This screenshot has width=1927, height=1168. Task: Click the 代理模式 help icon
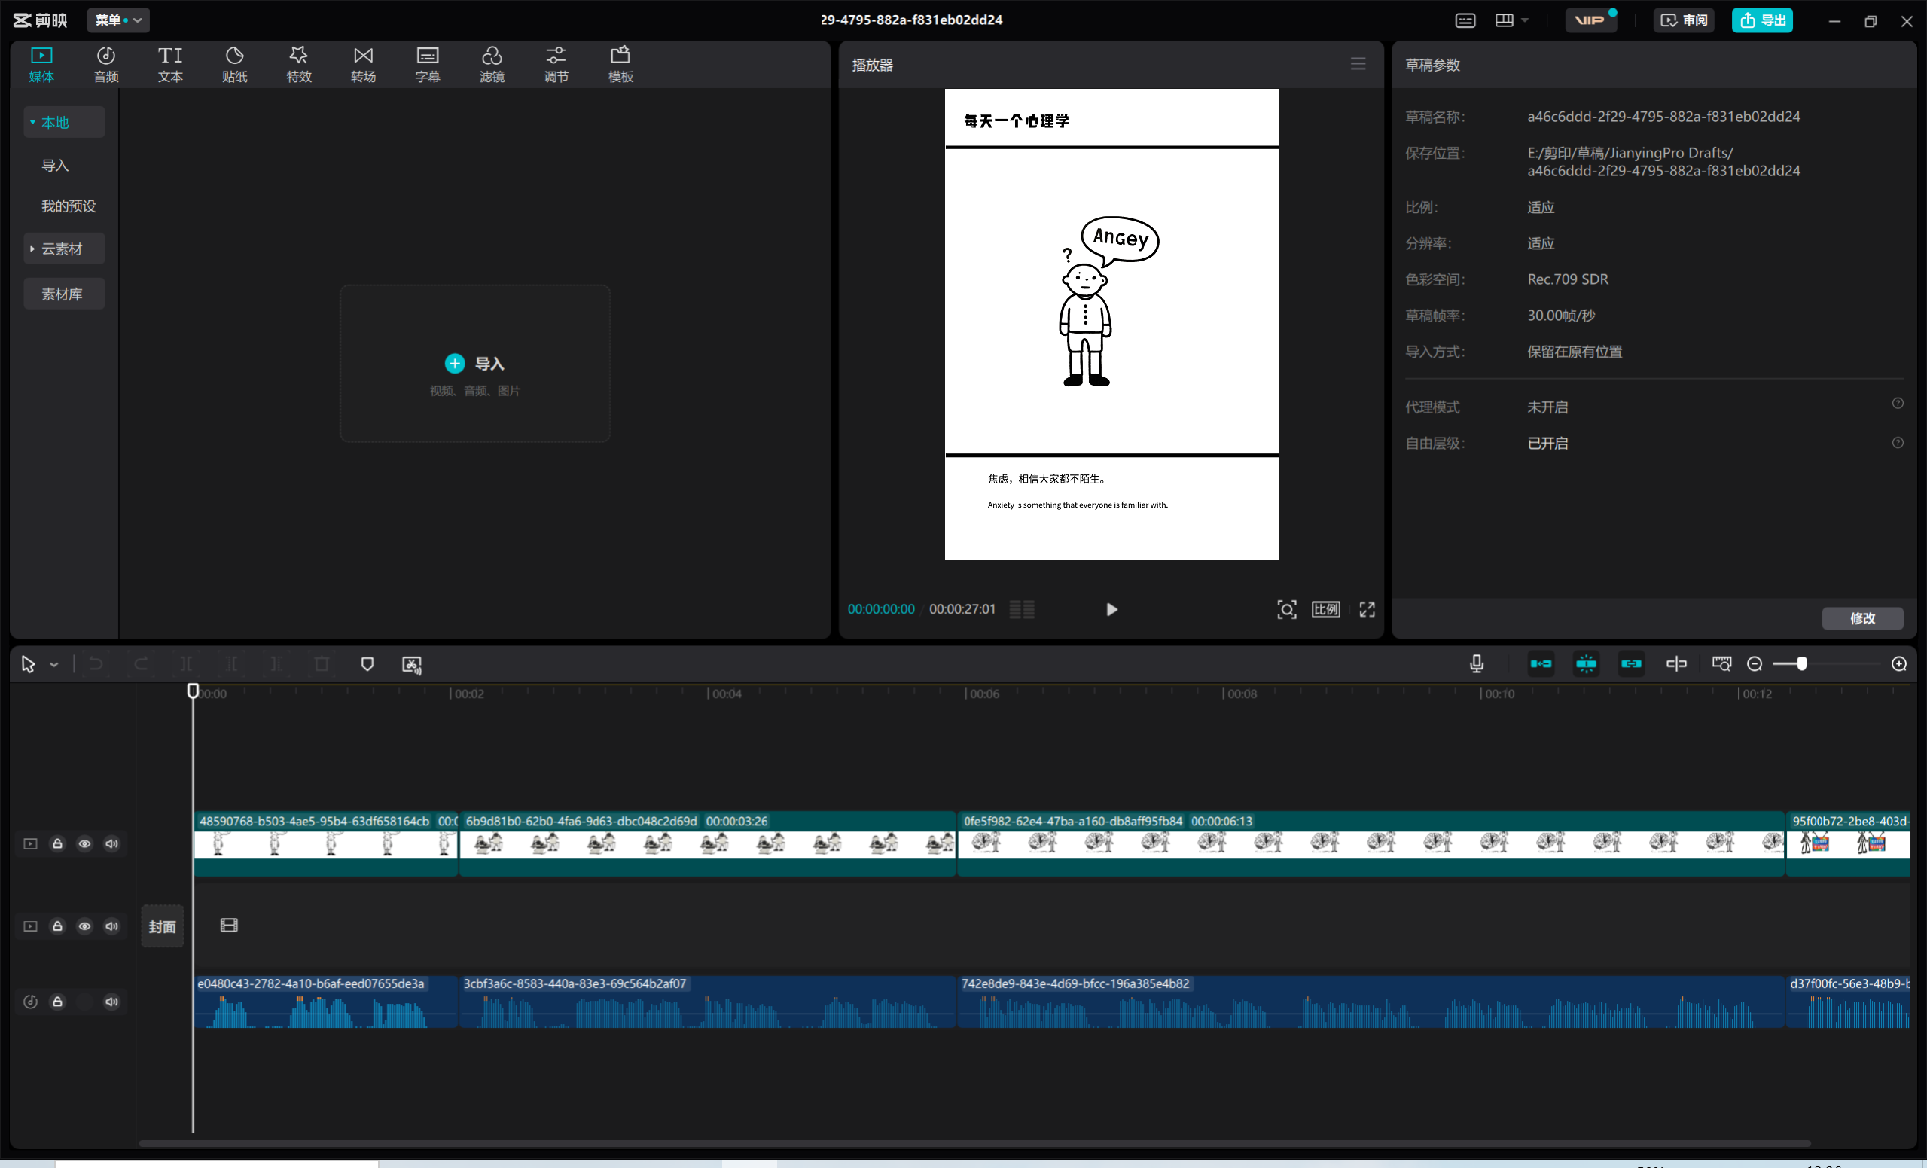coord(1898,404)
